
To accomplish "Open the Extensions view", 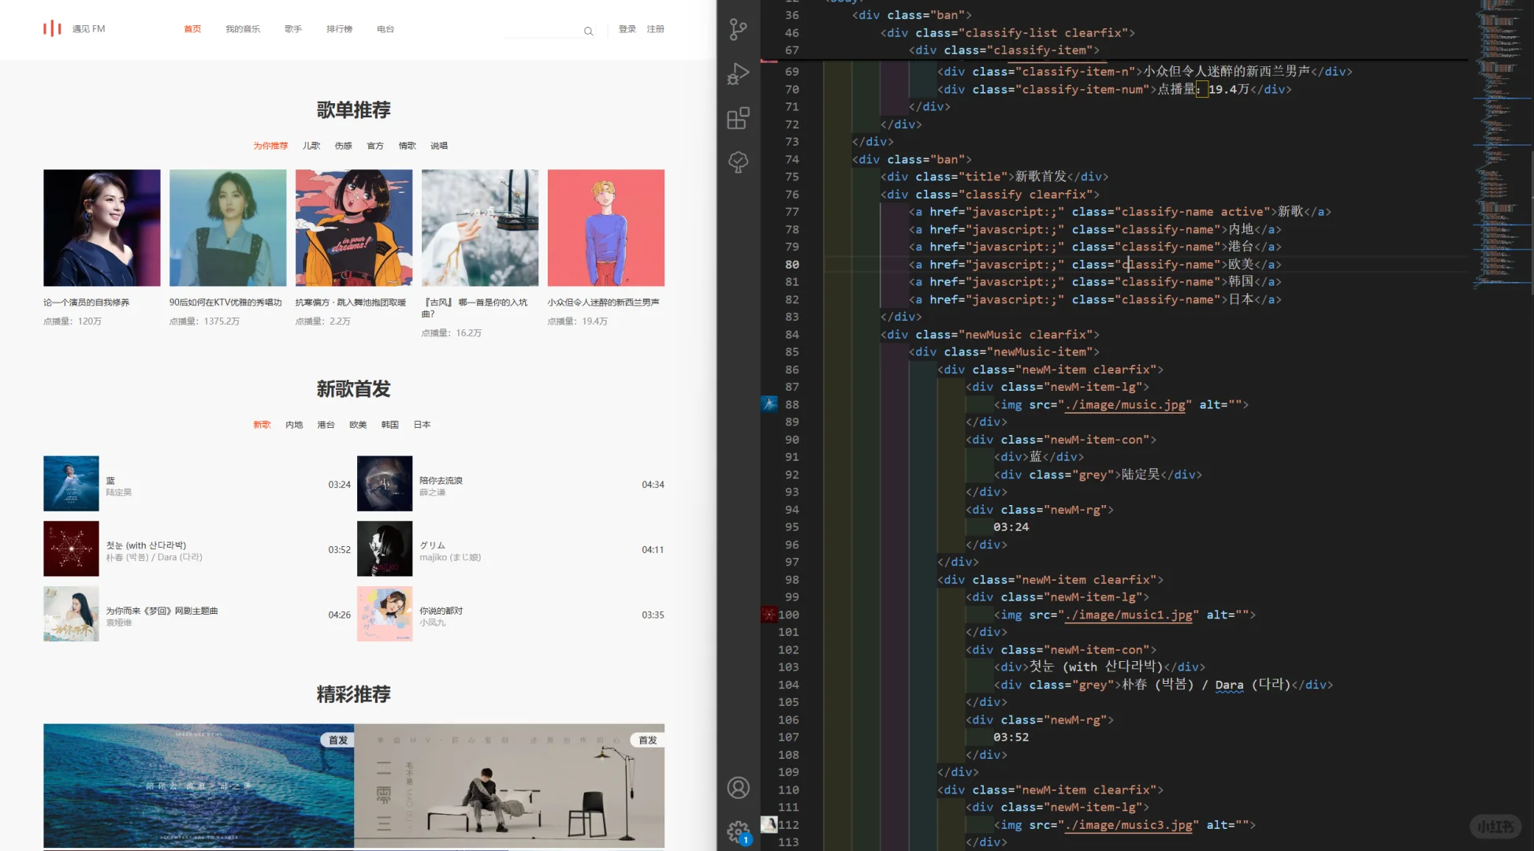I will (738, 118).
